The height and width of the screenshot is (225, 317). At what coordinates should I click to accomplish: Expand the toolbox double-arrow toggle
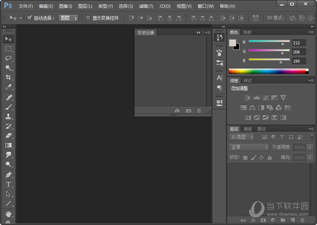pos(5,26)
